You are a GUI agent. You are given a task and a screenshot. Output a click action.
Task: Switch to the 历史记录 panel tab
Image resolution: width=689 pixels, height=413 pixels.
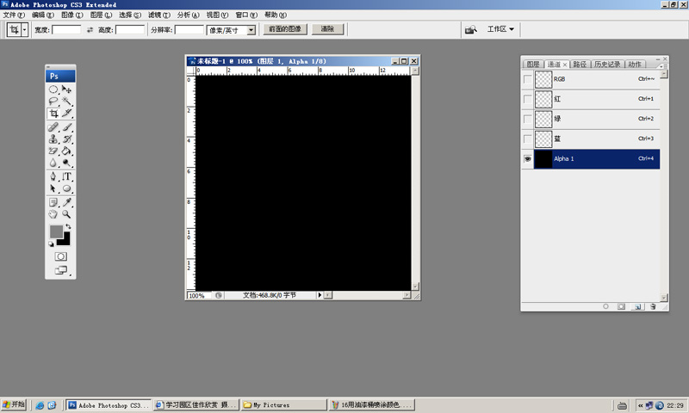tap(606, 64)
